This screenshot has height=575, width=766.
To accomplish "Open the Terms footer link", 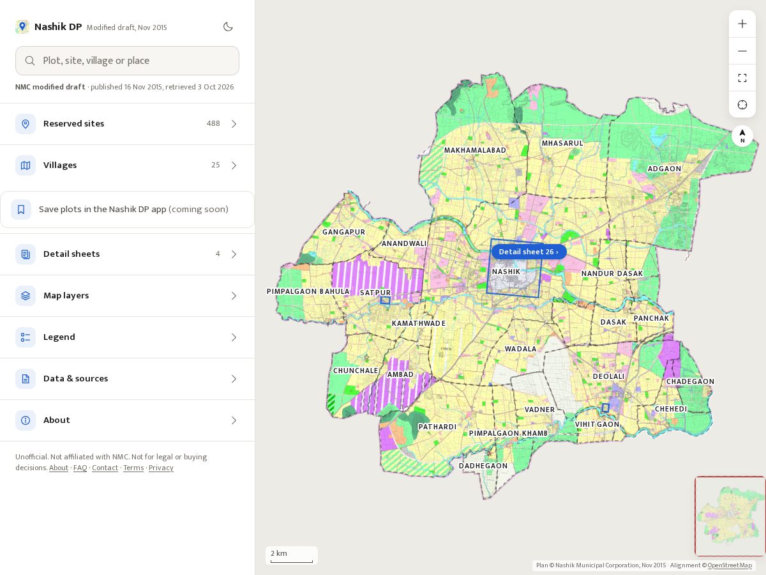I will tap(133, 468).
